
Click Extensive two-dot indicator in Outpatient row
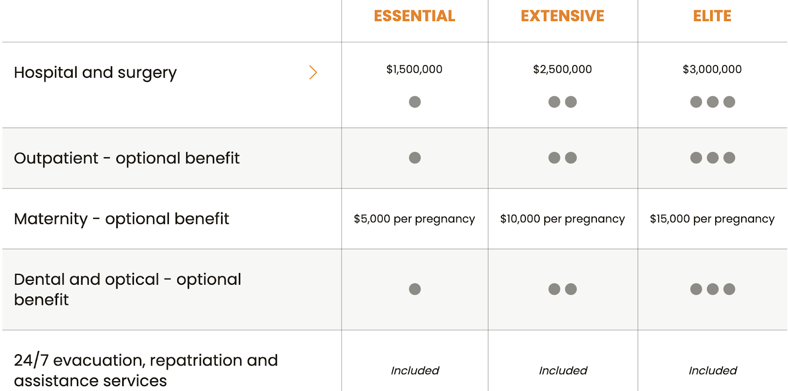tap(562, 158)
